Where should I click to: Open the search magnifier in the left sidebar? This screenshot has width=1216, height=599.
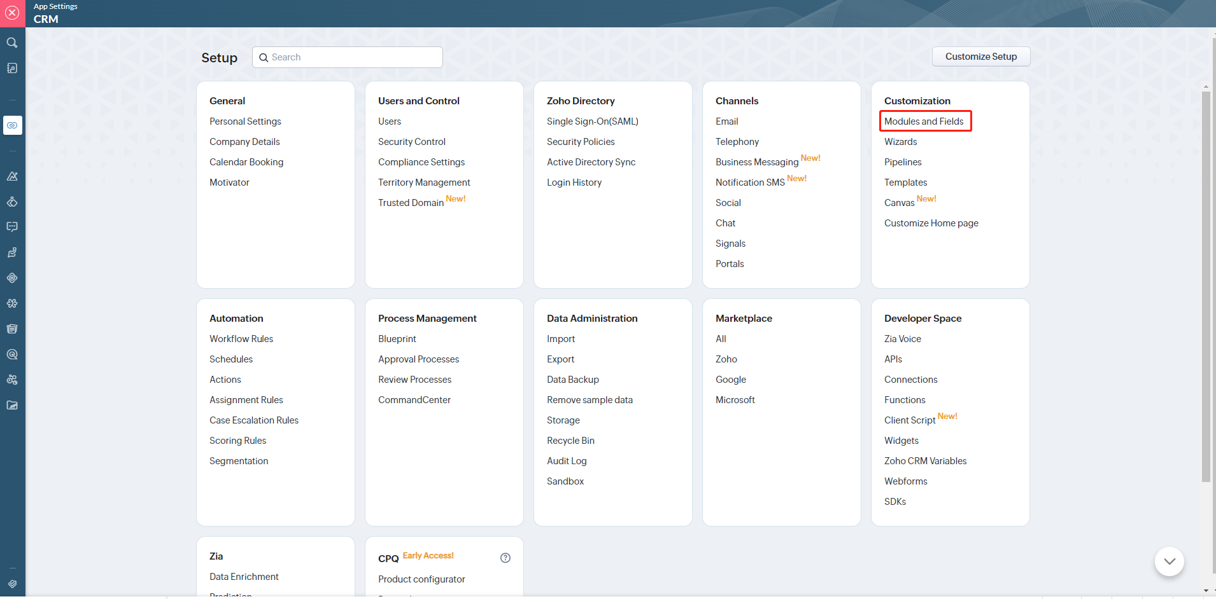pos(12,43)
